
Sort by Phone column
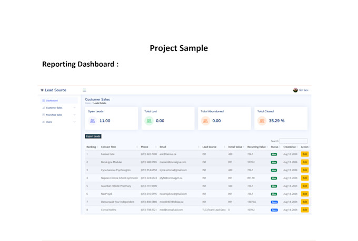click(x=148, y=147)
